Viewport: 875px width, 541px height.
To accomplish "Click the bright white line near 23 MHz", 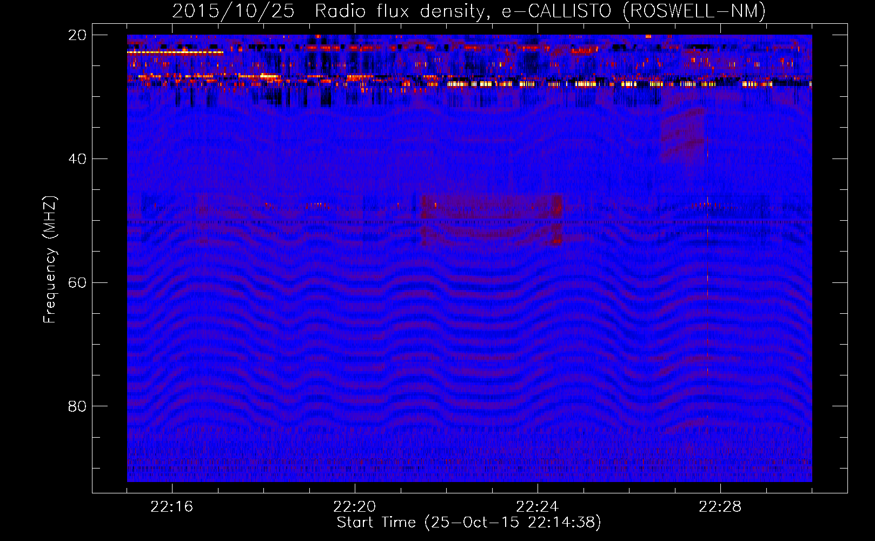I will (175, 53).
